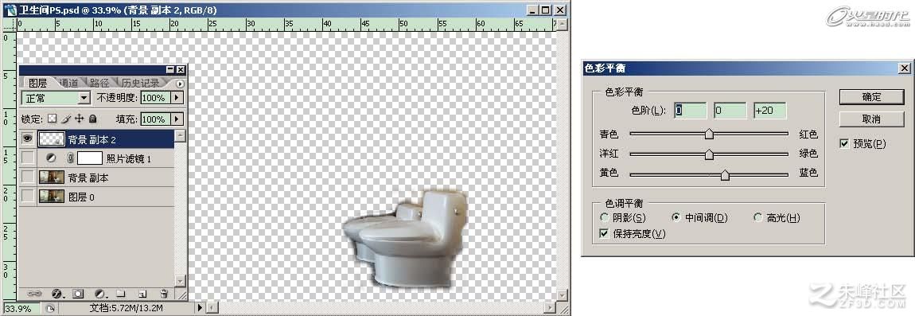Screen dimensions: 915x316
Task: Click the lock all padlock icon
Action: click(x=93, y=119)
